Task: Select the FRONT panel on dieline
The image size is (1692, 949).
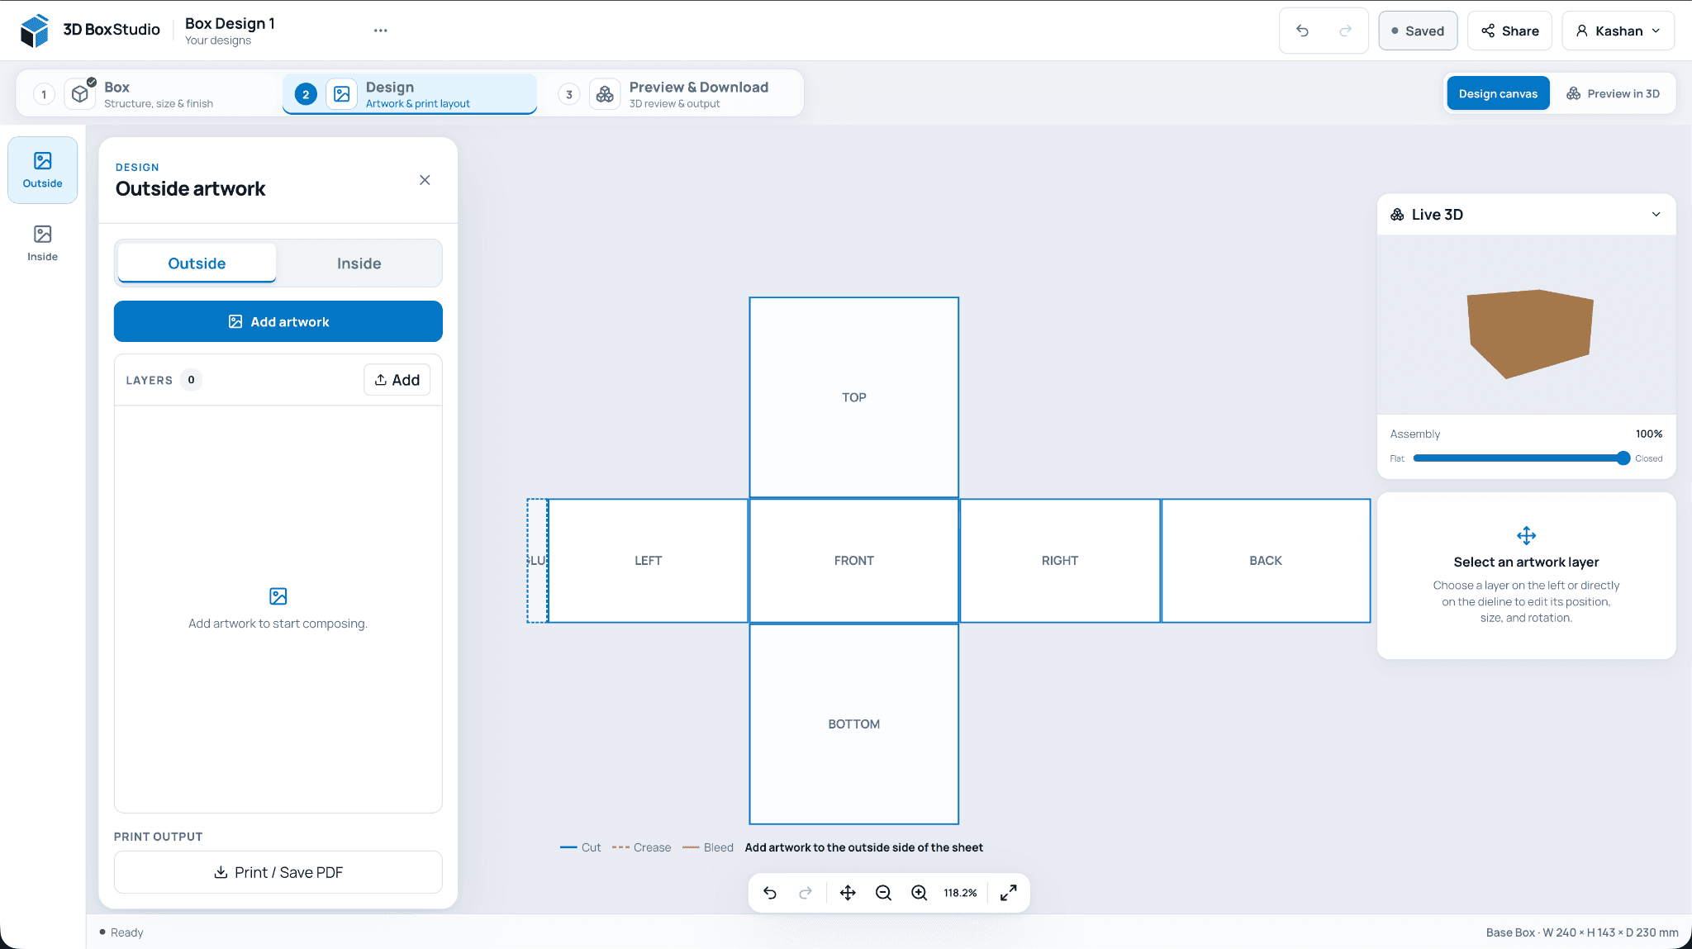Action: pyautogui.click(x=854, y=561)
